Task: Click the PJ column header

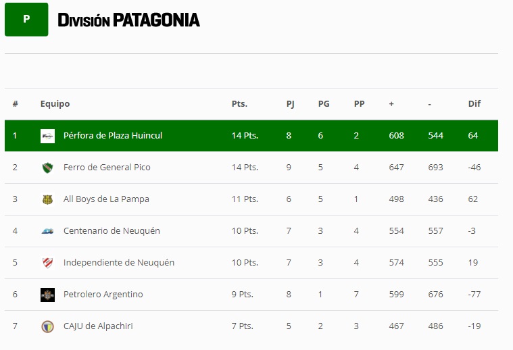Action: click(x=290, y=104)
